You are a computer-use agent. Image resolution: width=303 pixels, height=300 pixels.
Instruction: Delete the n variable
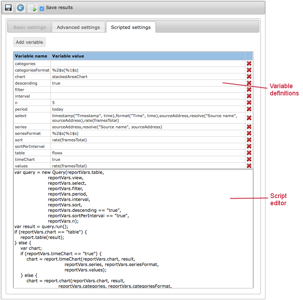point(249,102)
